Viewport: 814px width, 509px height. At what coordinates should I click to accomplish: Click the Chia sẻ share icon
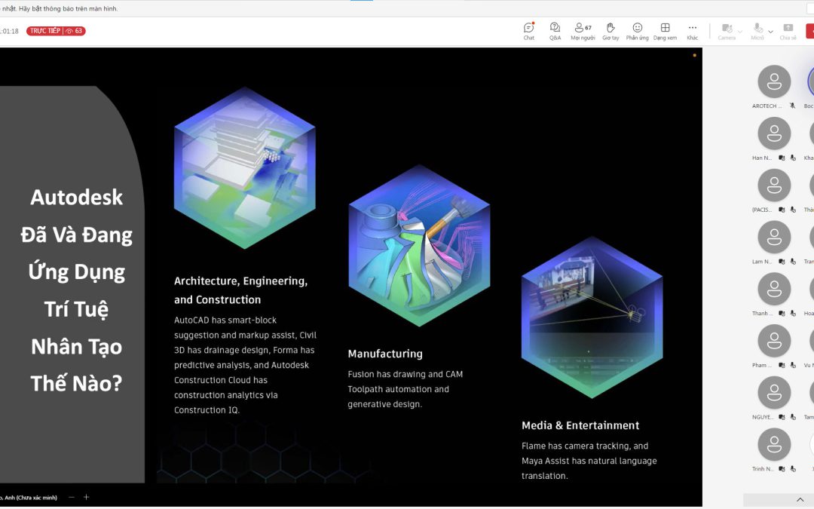coord(788,31)
